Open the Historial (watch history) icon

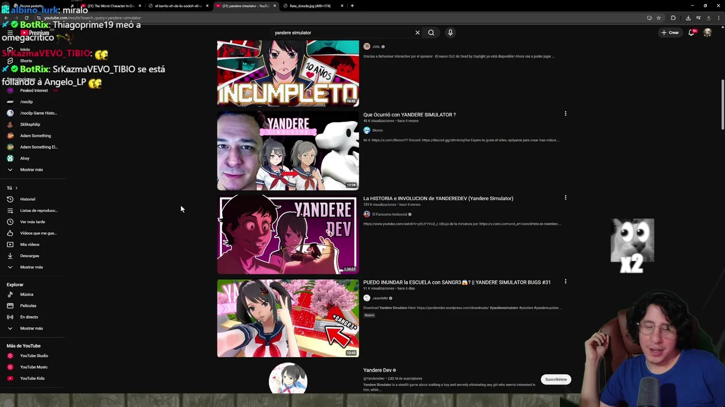point(10,199)
